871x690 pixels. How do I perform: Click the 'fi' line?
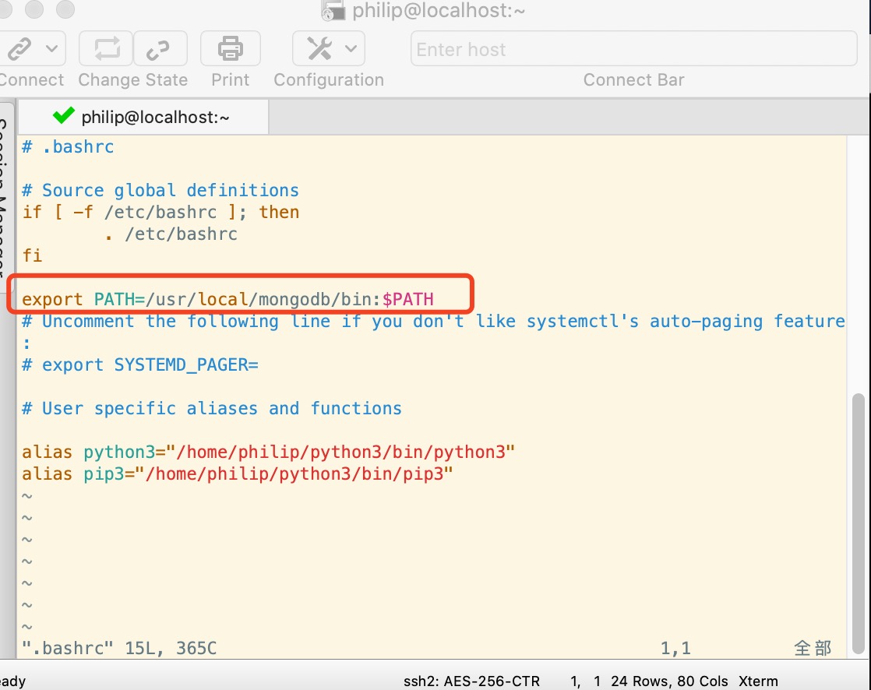point(32,255)
